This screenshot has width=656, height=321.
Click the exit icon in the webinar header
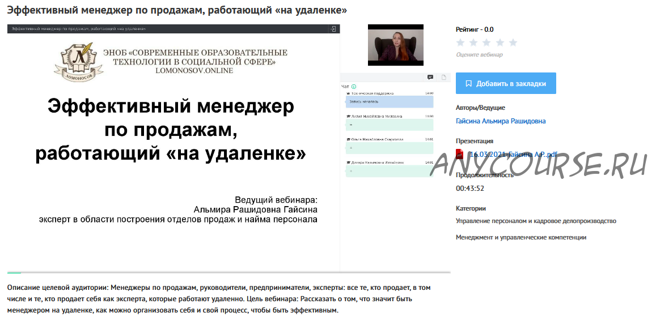tap(334, 28)
